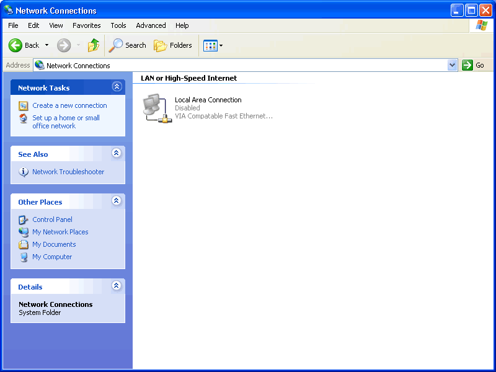The width and height of the screenshot is (496, 372).
Task: Click the Back navigation arrow icon
Action: pyautogui.click(x=15, y=45)
